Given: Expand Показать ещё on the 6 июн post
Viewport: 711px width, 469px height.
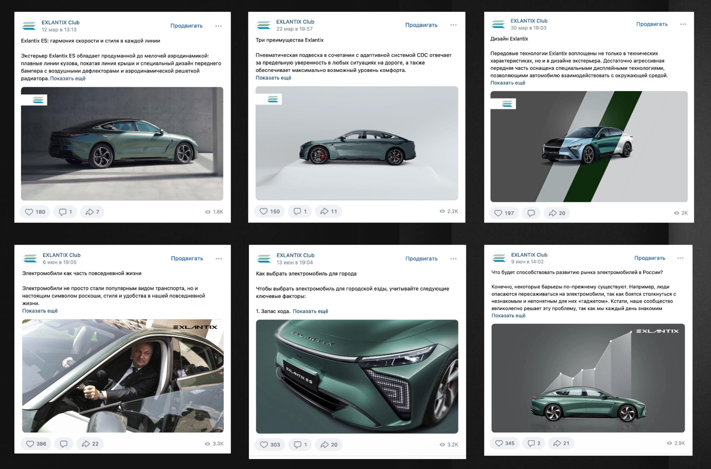Looking at the screenshot, I should [x=40, y=311].
